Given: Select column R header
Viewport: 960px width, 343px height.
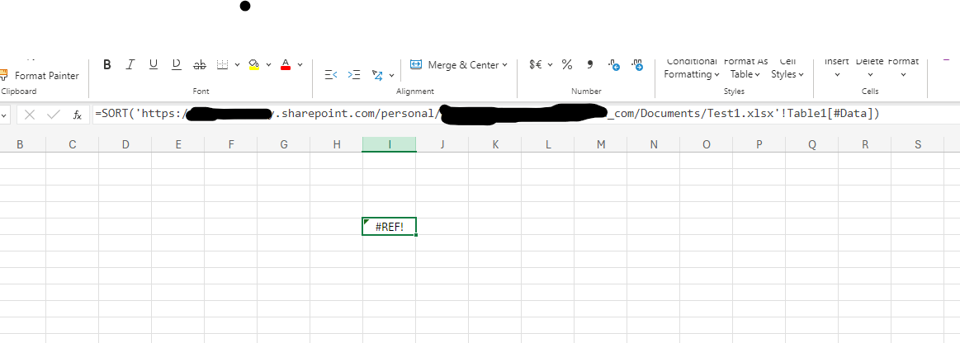Looking at the screenshot, I should [865, 144].
